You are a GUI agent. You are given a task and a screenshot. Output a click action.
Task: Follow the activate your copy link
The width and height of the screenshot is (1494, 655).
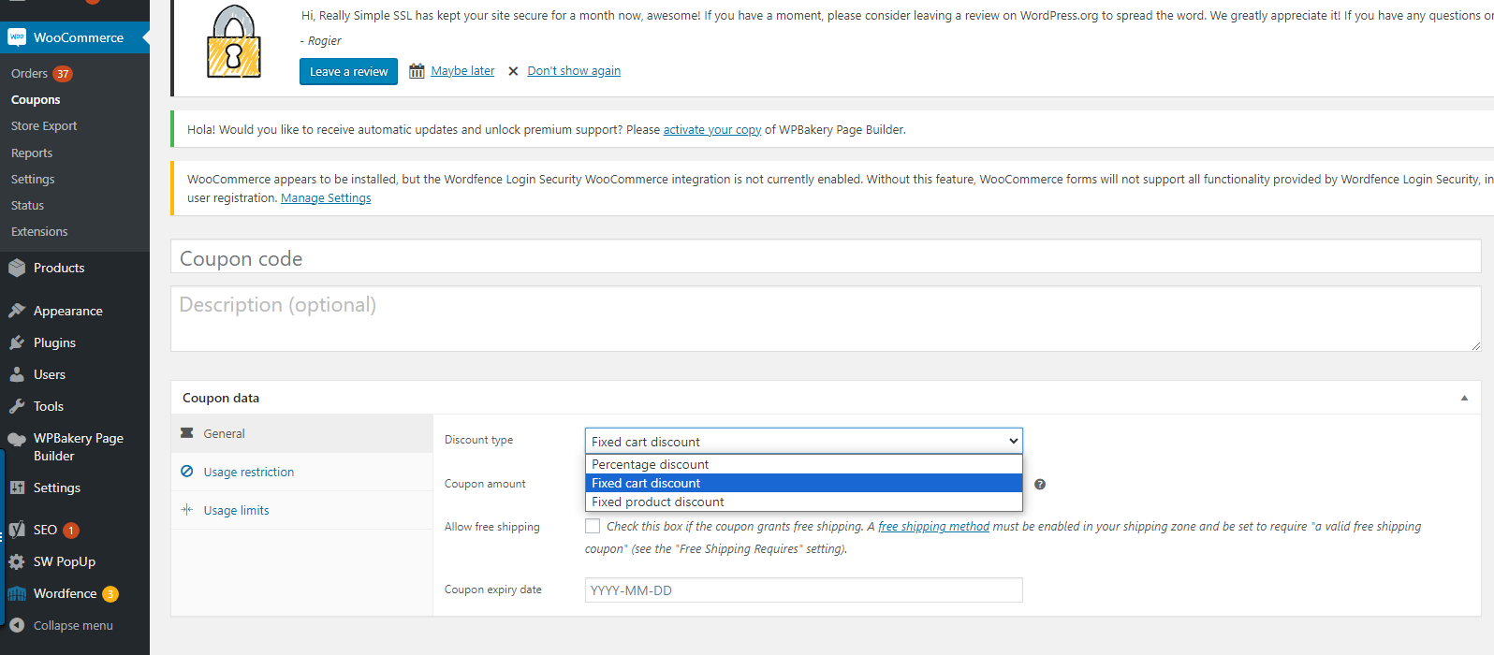[712, 130]
